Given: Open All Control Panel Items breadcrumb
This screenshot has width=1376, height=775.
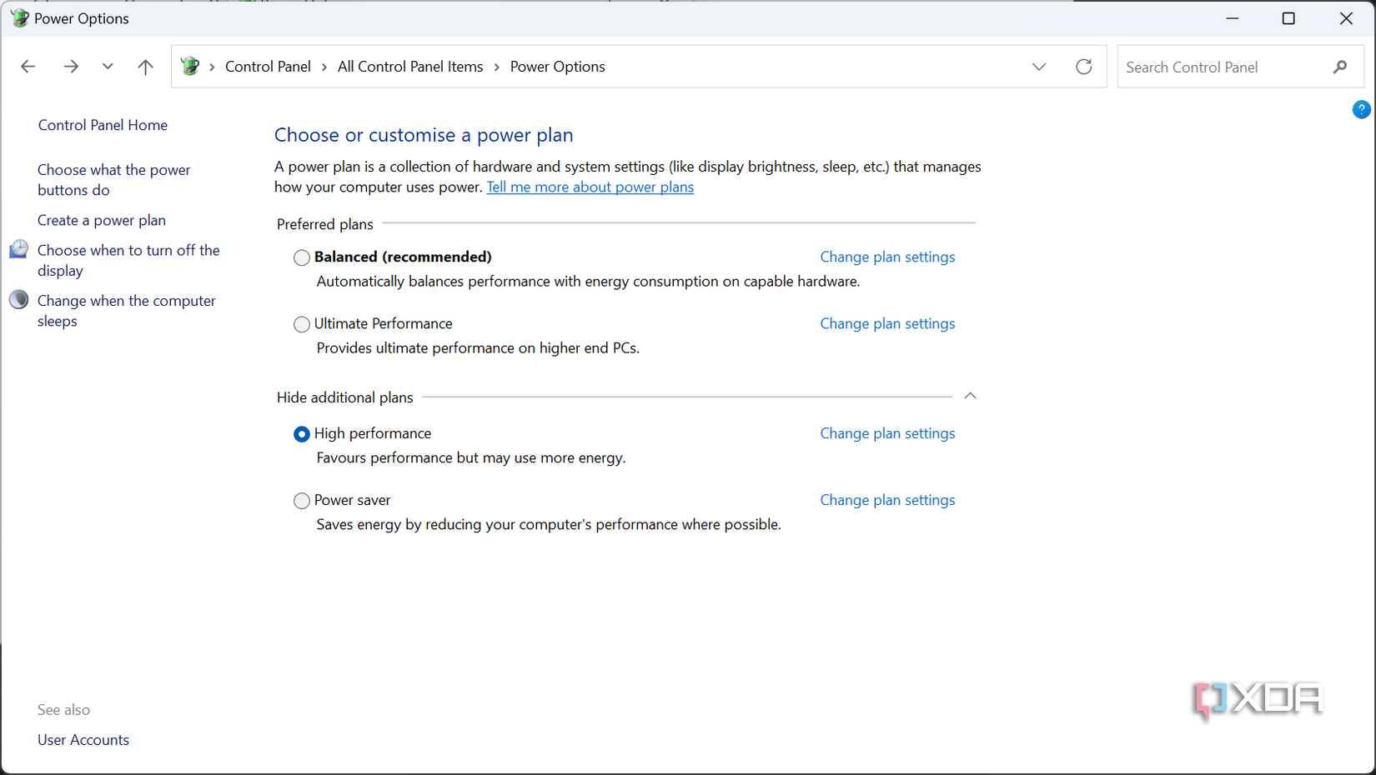Looking at the screenshot, I should coord(409,66).
